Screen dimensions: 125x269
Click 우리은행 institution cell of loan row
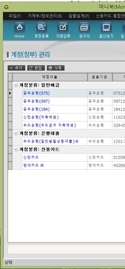(100, 142)
